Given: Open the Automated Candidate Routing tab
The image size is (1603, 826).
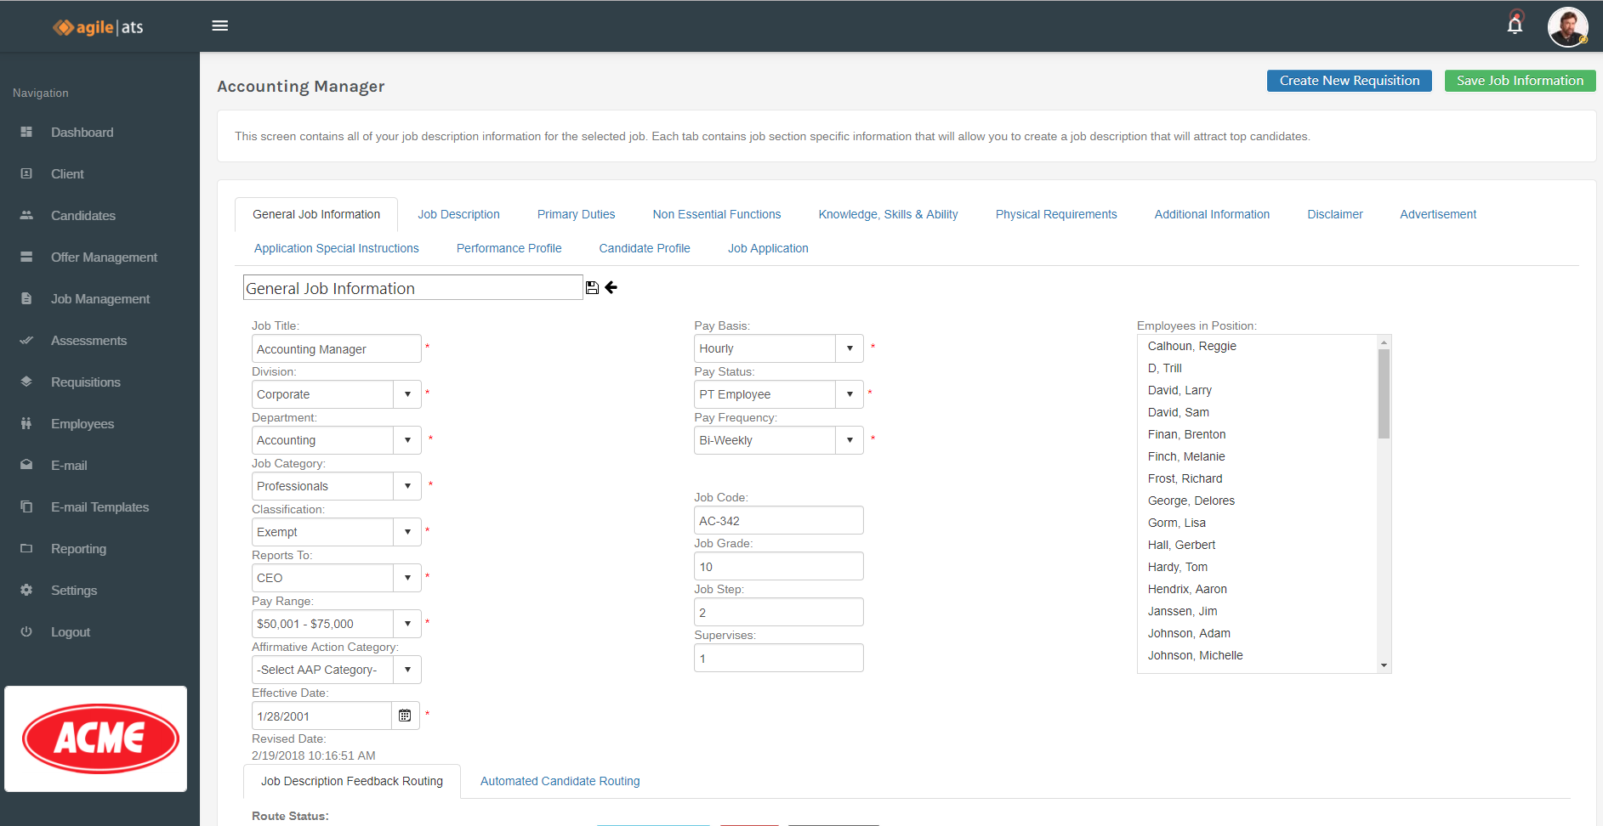Looking at the screenshot, I should pyautogui.click(x=560, y=780).
